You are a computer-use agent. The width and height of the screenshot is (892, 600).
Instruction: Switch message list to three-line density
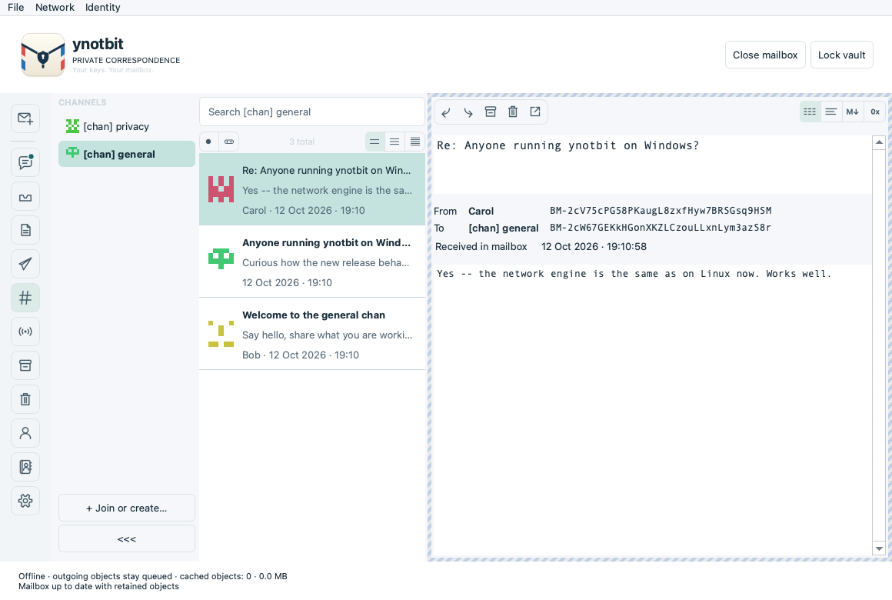click(x=394, y=142)
